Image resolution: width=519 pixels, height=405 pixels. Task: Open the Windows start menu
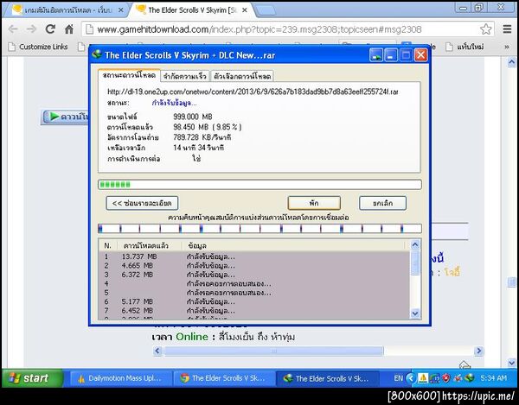pos(32,378)
